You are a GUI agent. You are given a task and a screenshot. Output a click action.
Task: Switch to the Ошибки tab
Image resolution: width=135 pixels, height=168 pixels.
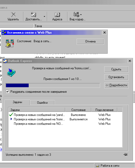tap(42, 103)
